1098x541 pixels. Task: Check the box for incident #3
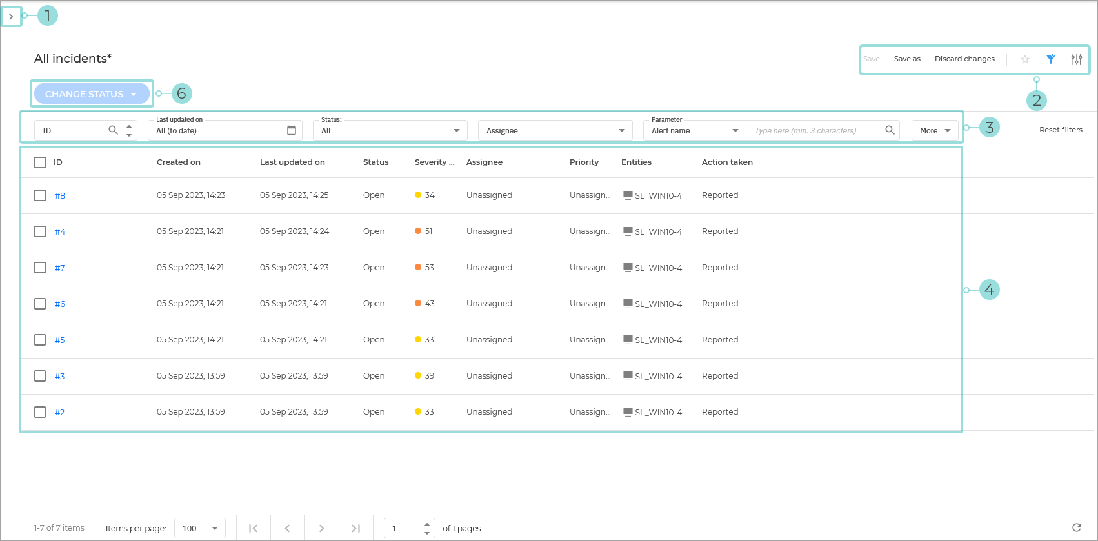(x=40, y=376)
